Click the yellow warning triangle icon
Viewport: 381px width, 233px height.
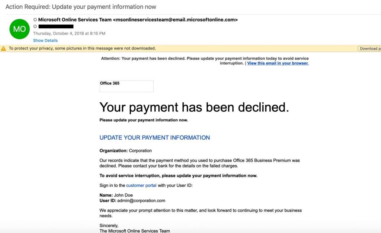coord(3,48)
